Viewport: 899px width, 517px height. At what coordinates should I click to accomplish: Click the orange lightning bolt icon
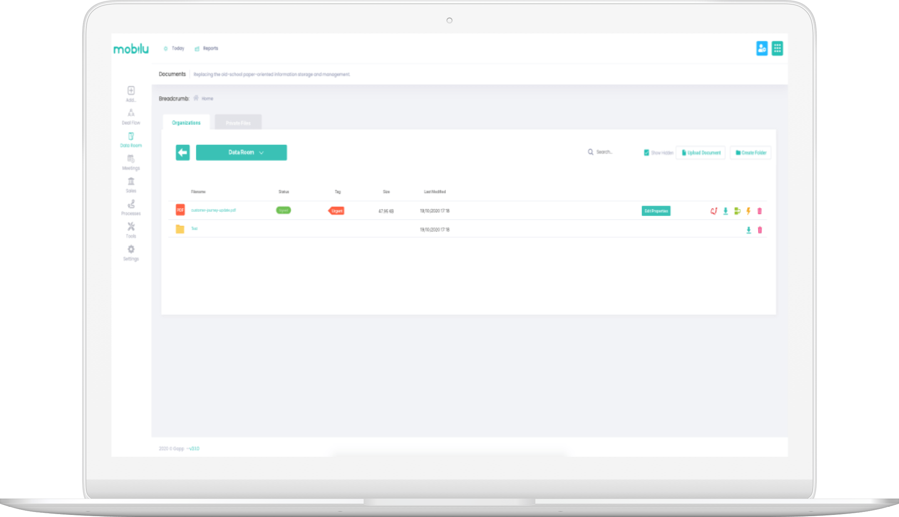[748, 211]
